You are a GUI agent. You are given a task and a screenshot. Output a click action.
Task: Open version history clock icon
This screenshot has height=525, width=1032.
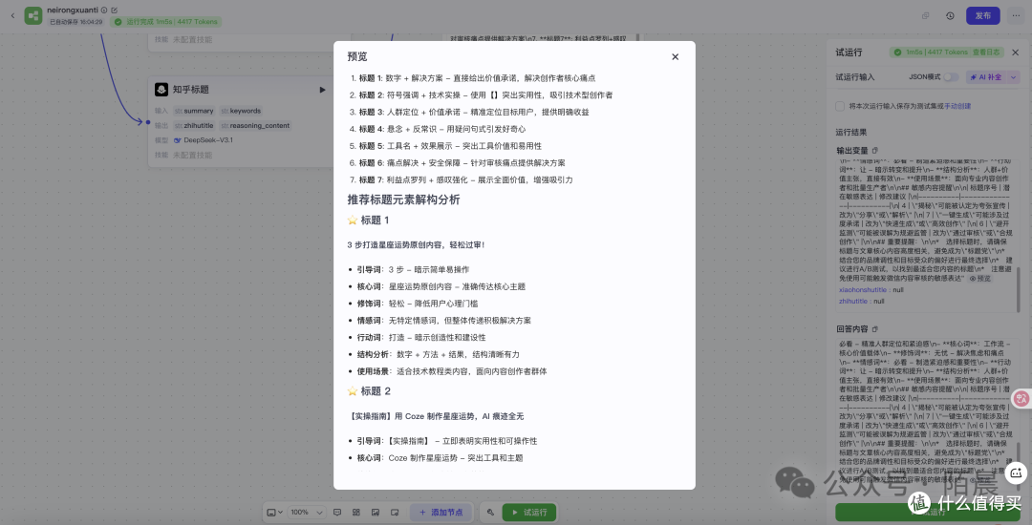950,16
